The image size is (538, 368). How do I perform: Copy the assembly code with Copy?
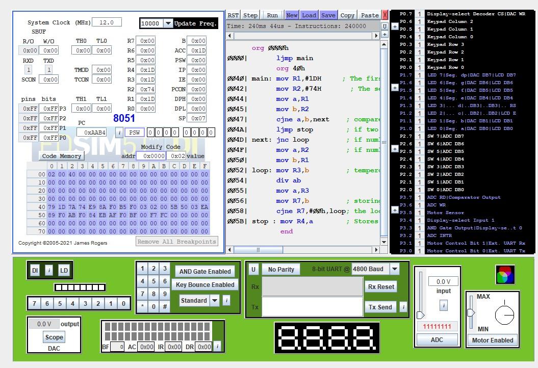pos(347,15)
